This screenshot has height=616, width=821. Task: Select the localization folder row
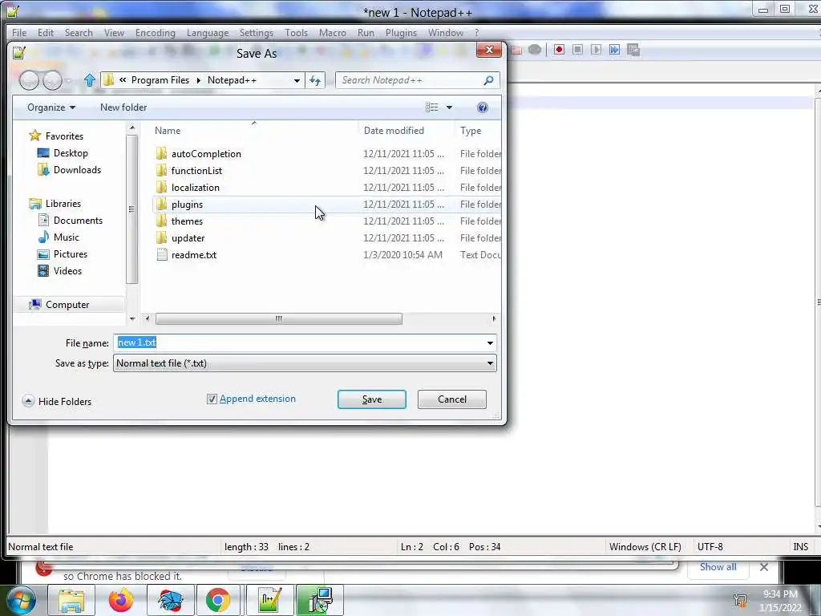click(326, 188)
